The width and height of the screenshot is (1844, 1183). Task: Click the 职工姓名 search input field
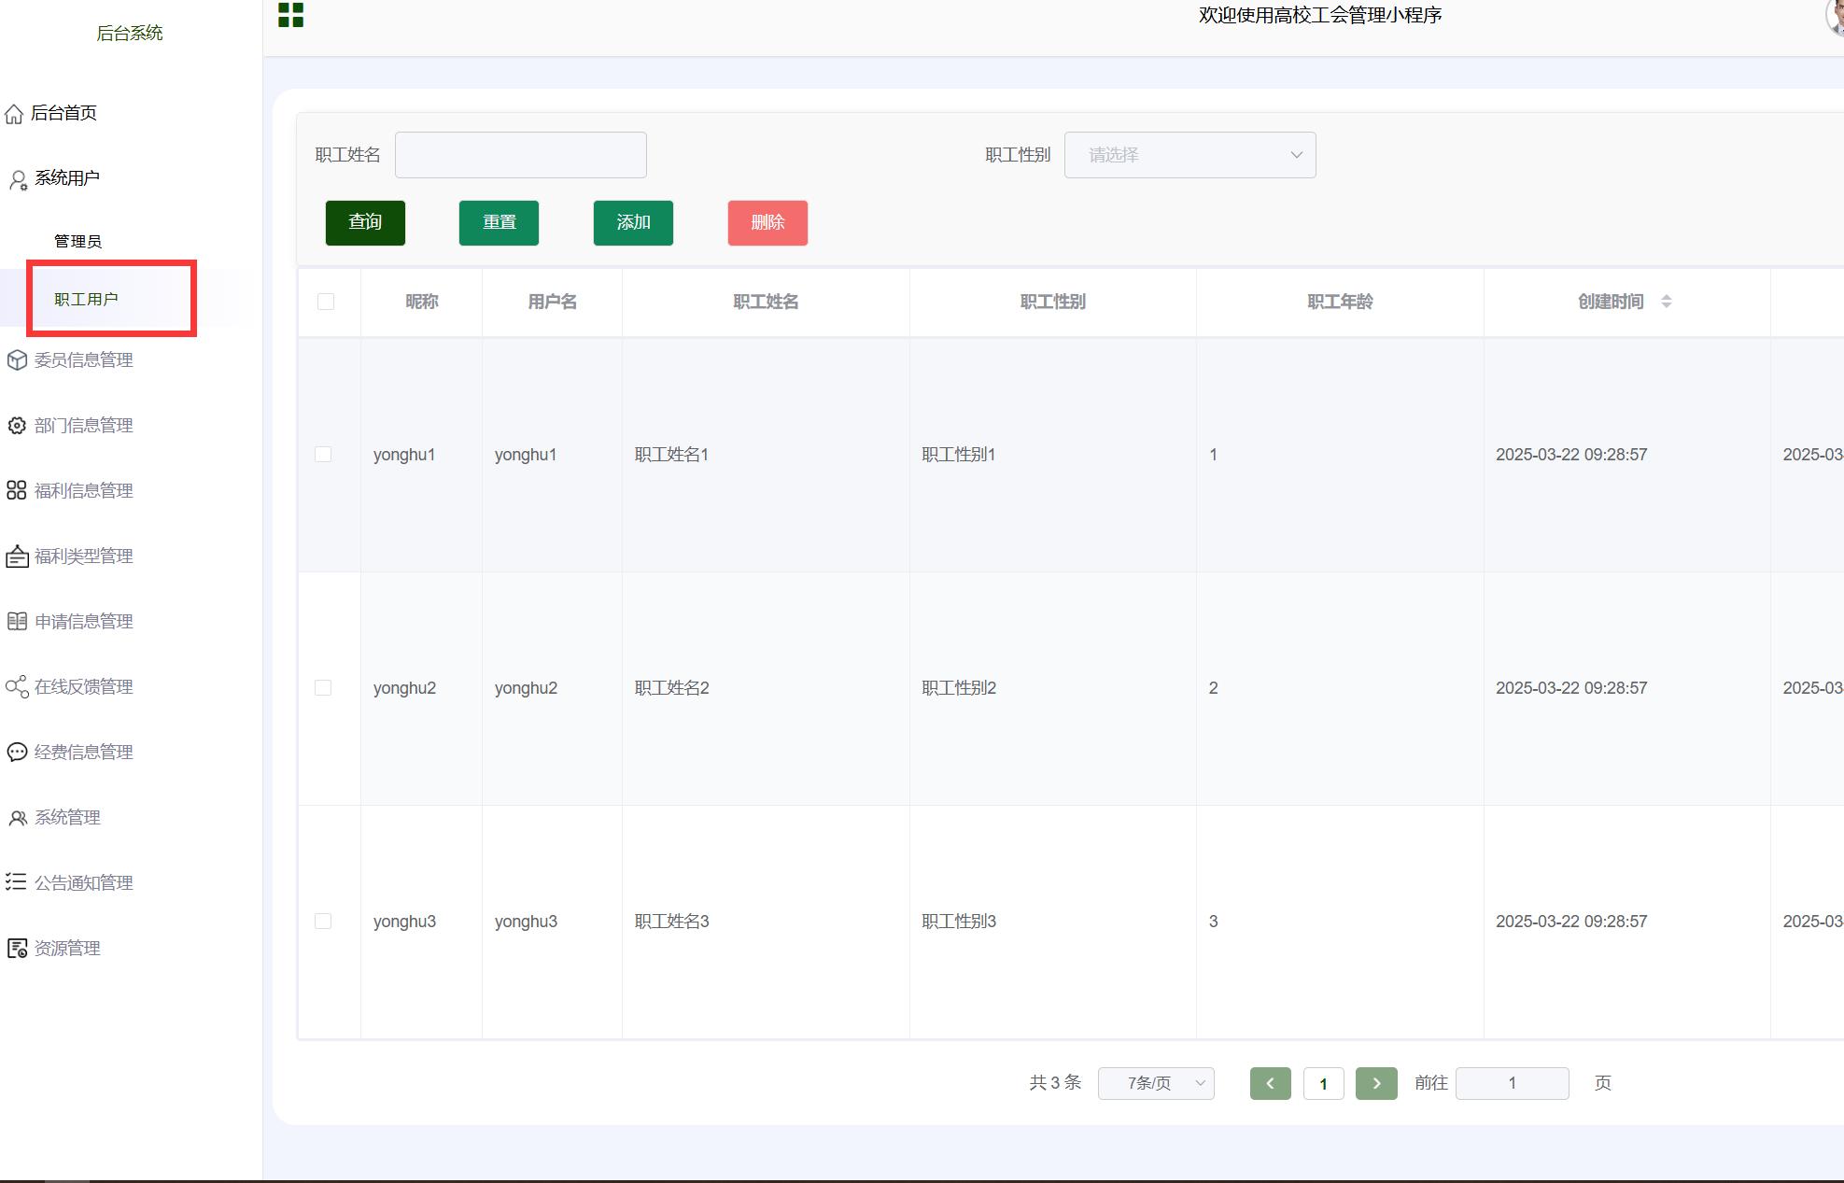click(520, 155)
